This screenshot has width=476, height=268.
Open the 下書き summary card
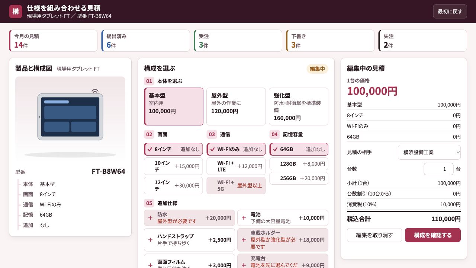coord(330,41)
